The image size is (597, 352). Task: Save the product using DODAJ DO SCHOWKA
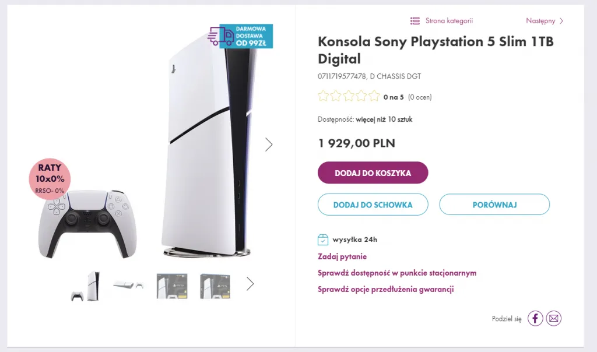pyautogui.click(x=373, y=205)
